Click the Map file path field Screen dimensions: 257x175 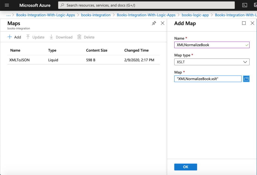pyautogui.click(x=208, y=79)
